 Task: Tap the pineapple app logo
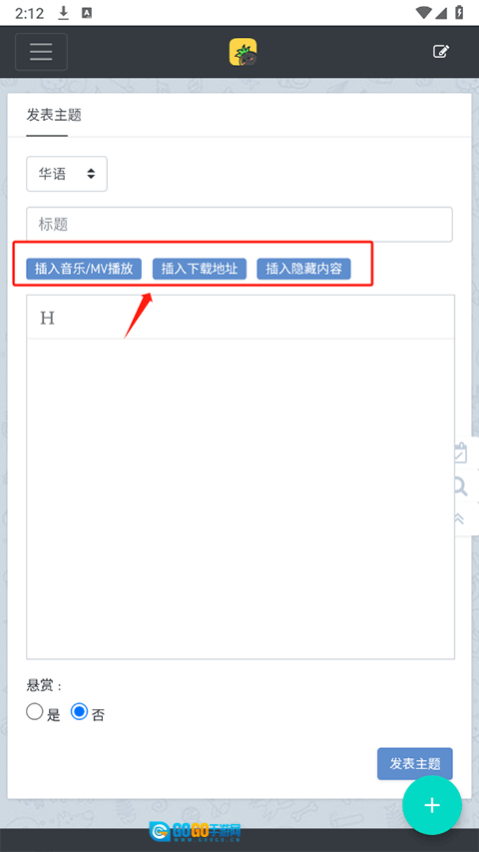click(x=242, y=52)
